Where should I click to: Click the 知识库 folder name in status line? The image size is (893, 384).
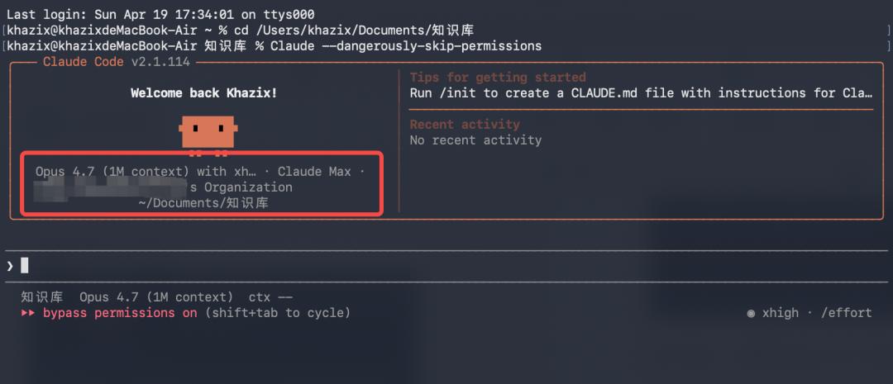tap(42, 297)
